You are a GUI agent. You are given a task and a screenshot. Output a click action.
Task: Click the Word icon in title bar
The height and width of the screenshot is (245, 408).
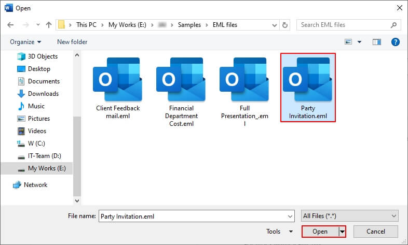coord(9,8)
